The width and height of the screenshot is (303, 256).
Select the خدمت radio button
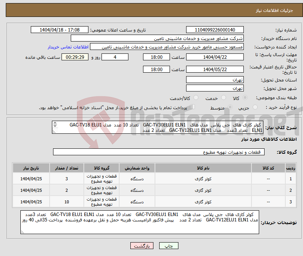[223, 98]
